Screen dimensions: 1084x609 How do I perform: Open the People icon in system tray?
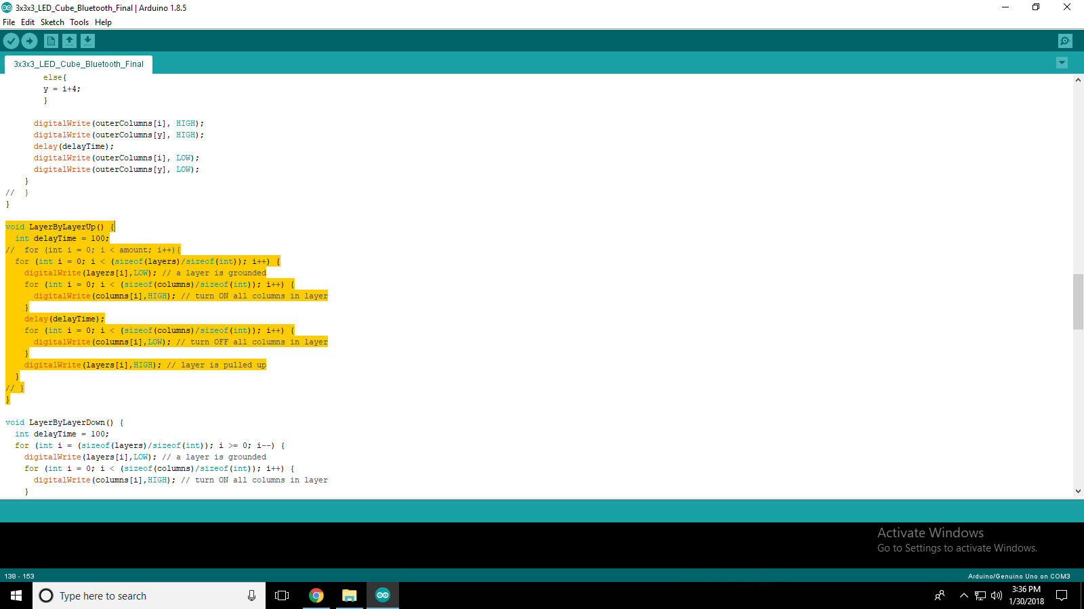point(940,595)
